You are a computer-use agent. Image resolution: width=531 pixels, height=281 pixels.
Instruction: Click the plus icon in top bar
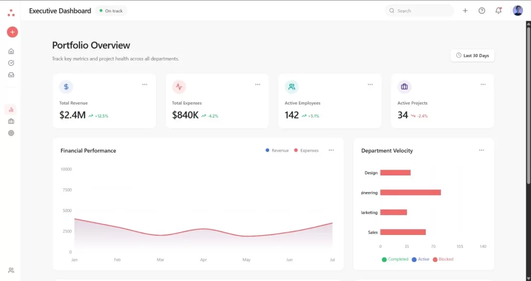(465, 11)
